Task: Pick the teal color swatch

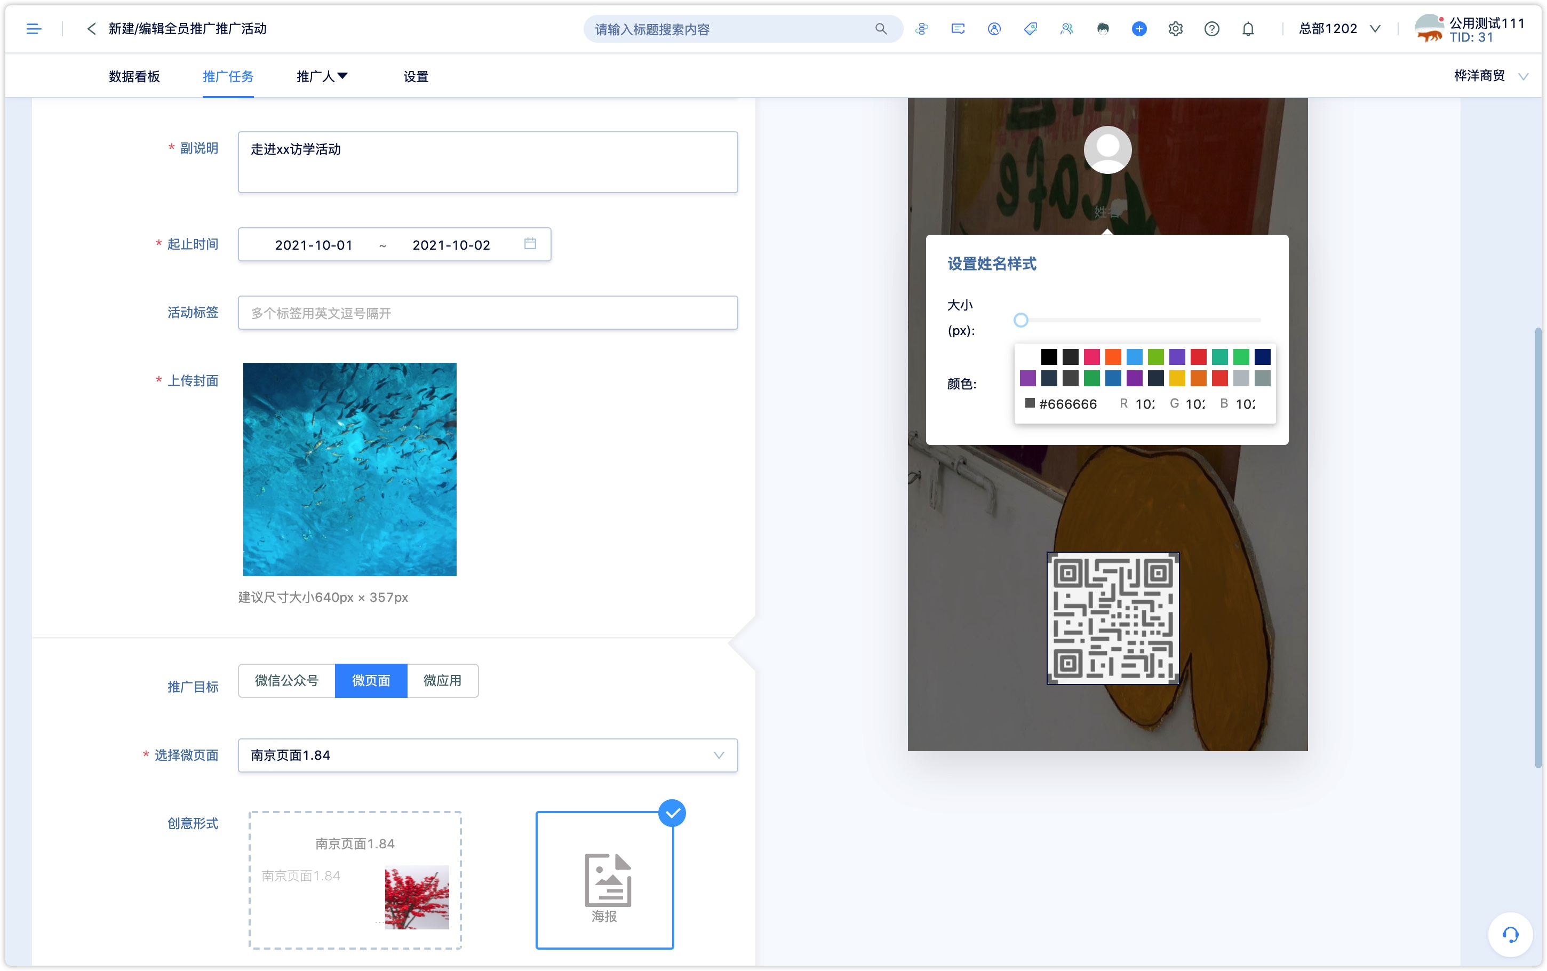Action: coord(1219,356)
